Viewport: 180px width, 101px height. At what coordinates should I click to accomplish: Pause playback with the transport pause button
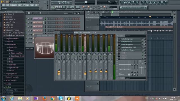[x=57, y=7]
